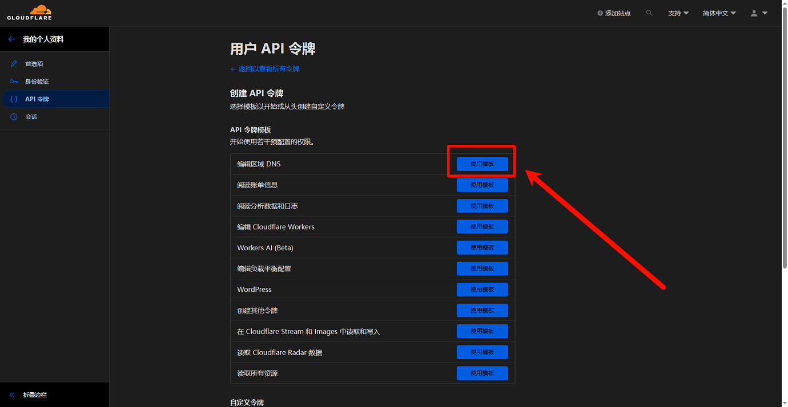Click the collapse sidebar double-chevron icon

coord(11,395)
